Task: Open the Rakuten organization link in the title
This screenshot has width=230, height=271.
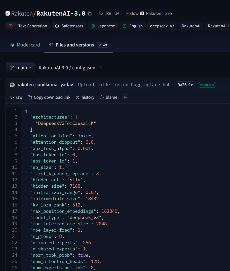Action: coord(22,14)
